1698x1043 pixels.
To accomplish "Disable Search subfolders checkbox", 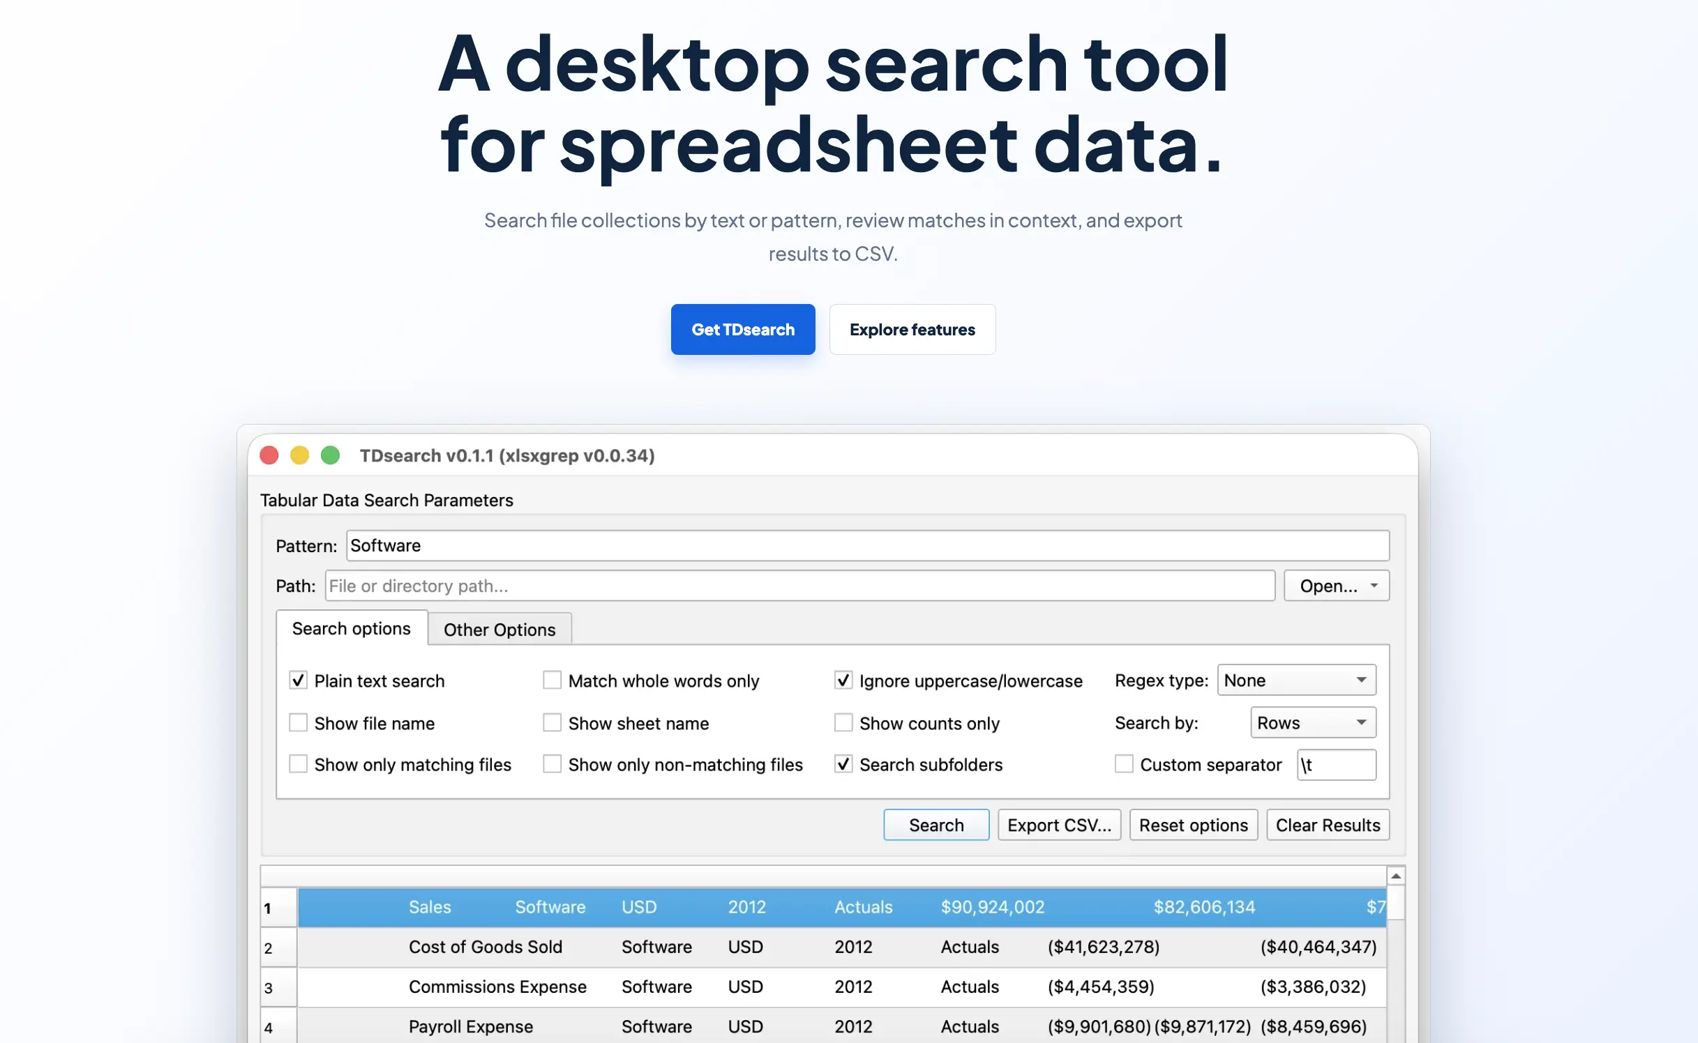I will pos(843,764).
